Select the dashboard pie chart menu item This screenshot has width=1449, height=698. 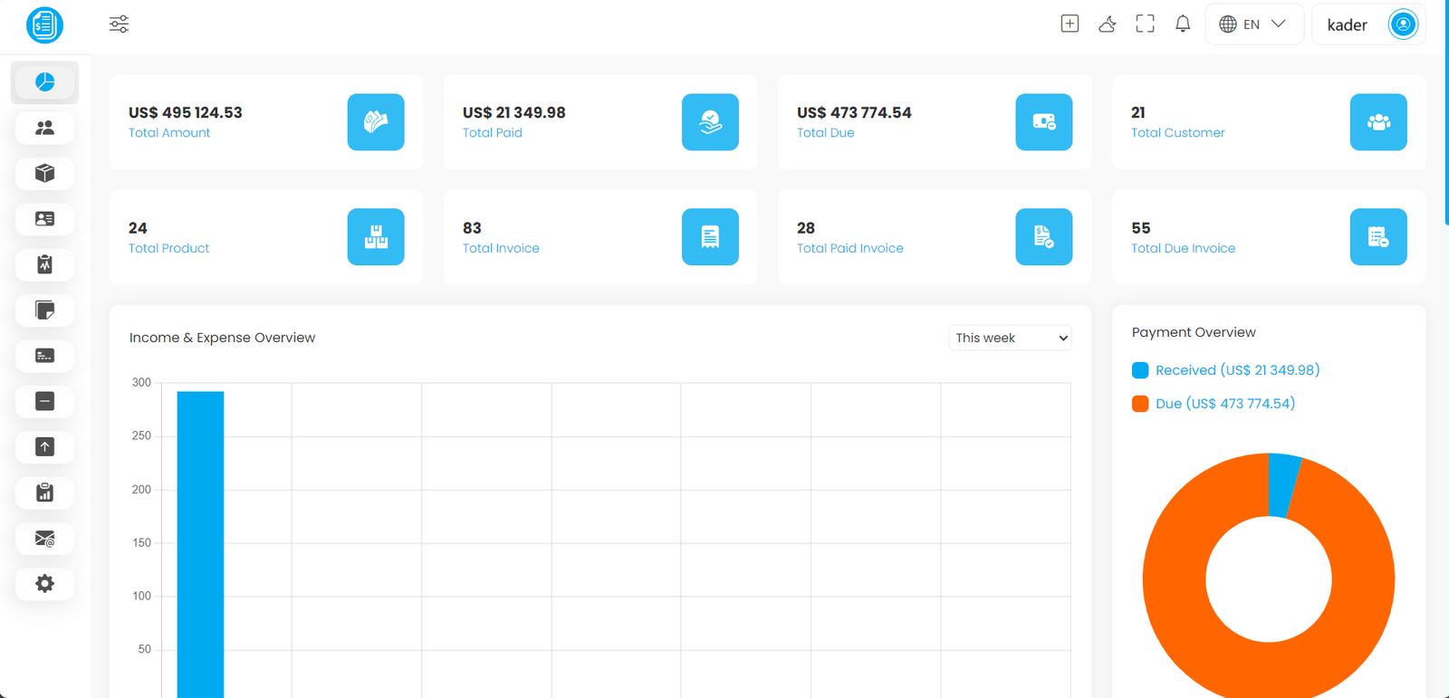[44, 82]
